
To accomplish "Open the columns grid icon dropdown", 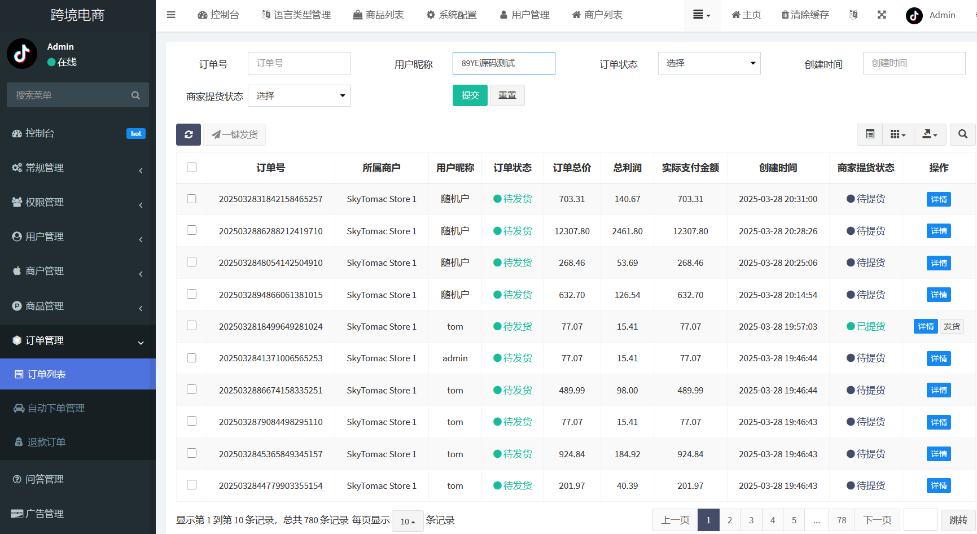I will [897, 134].
